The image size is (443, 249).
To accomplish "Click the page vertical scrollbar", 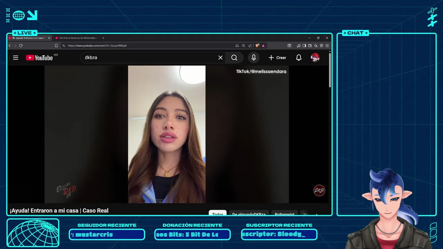I will point(330,70).
